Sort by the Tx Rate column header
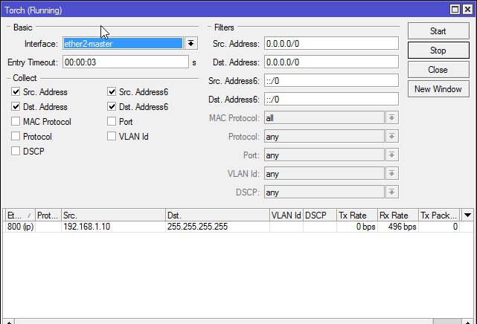477x324 pixels. coord(357,216)
